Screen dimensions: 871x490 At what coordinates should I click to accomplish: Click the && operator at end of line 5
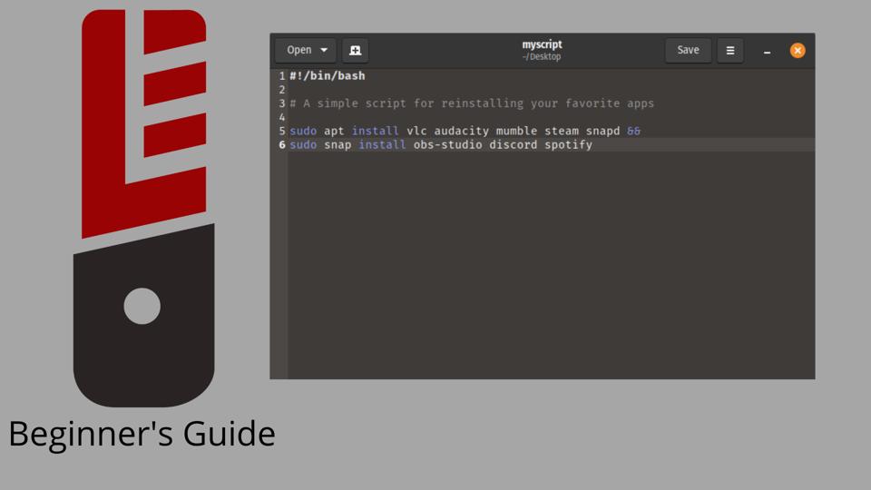(x=633, y=131)
